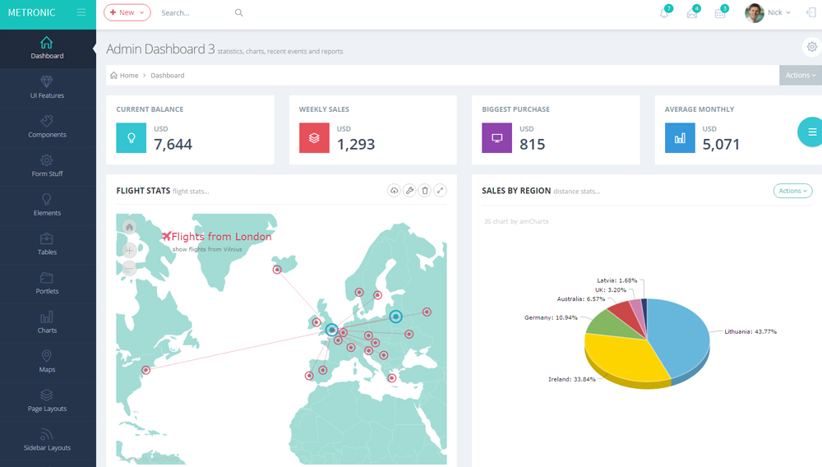Viewport: 822px width, 467px height.
Task: Click the London hub marker on map
Action: pyautogui.click(x=331, y=330)
